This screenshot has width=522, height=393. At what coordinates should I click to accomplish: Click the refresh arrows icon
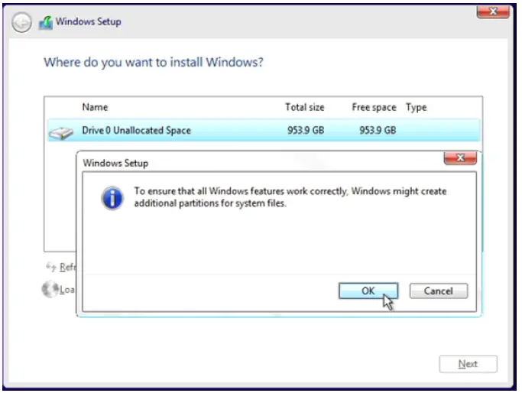(51, 267)
